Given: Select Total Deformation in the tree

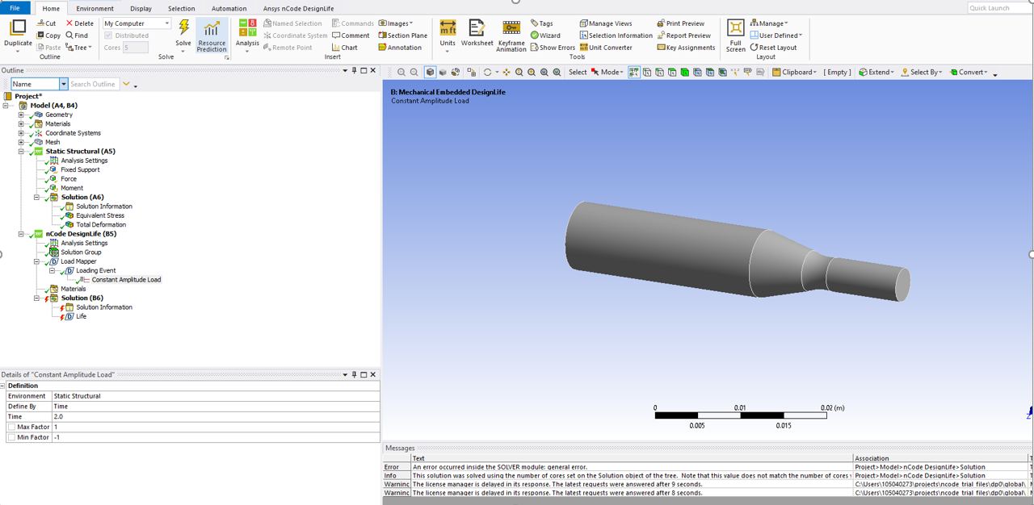Looking at the screenshot, I should click(101, 225).
